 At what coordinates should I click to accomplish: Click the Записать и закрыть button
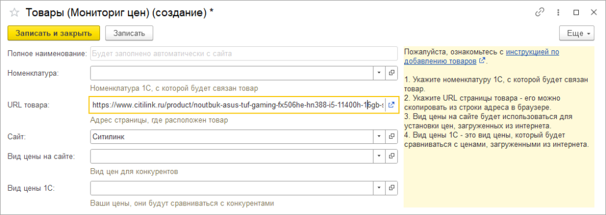click(x=54, y=33)
